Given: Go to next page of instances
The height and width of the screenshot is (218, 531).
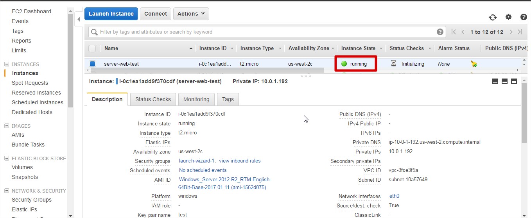Looking at the screenshot, I should [x=511, y=32].
